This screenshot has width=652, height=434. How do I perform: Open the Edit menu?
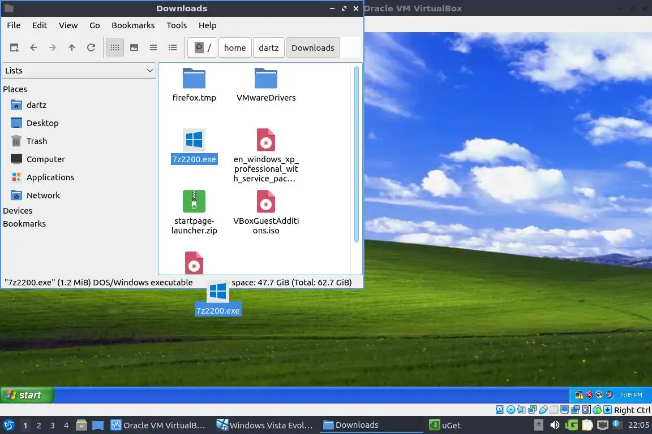(x=40, y=25)
